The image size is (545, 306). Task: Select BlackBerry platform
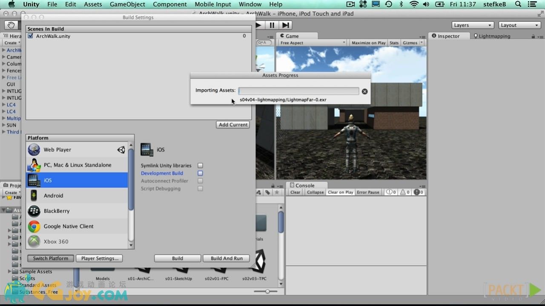tap(77, 211)
